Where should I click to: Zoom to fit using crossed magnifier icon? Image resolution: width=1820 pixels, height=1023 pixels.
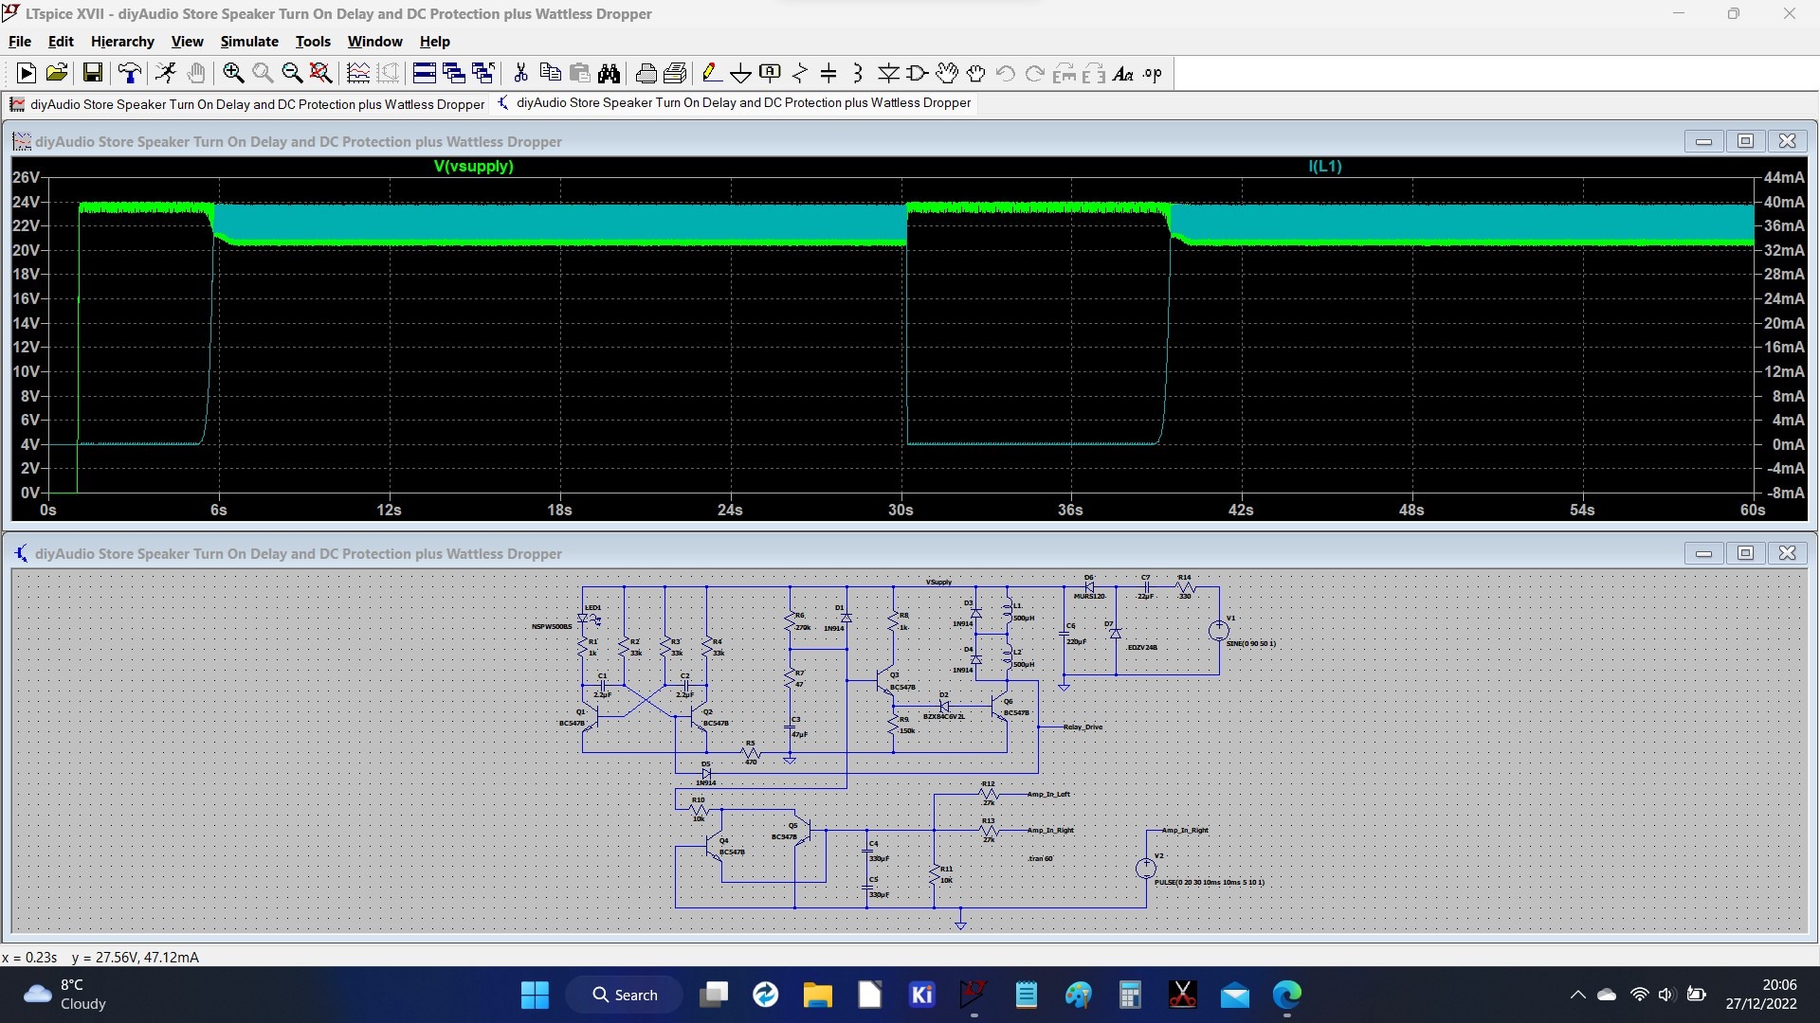pyautogui.click(x=321, y=73)
